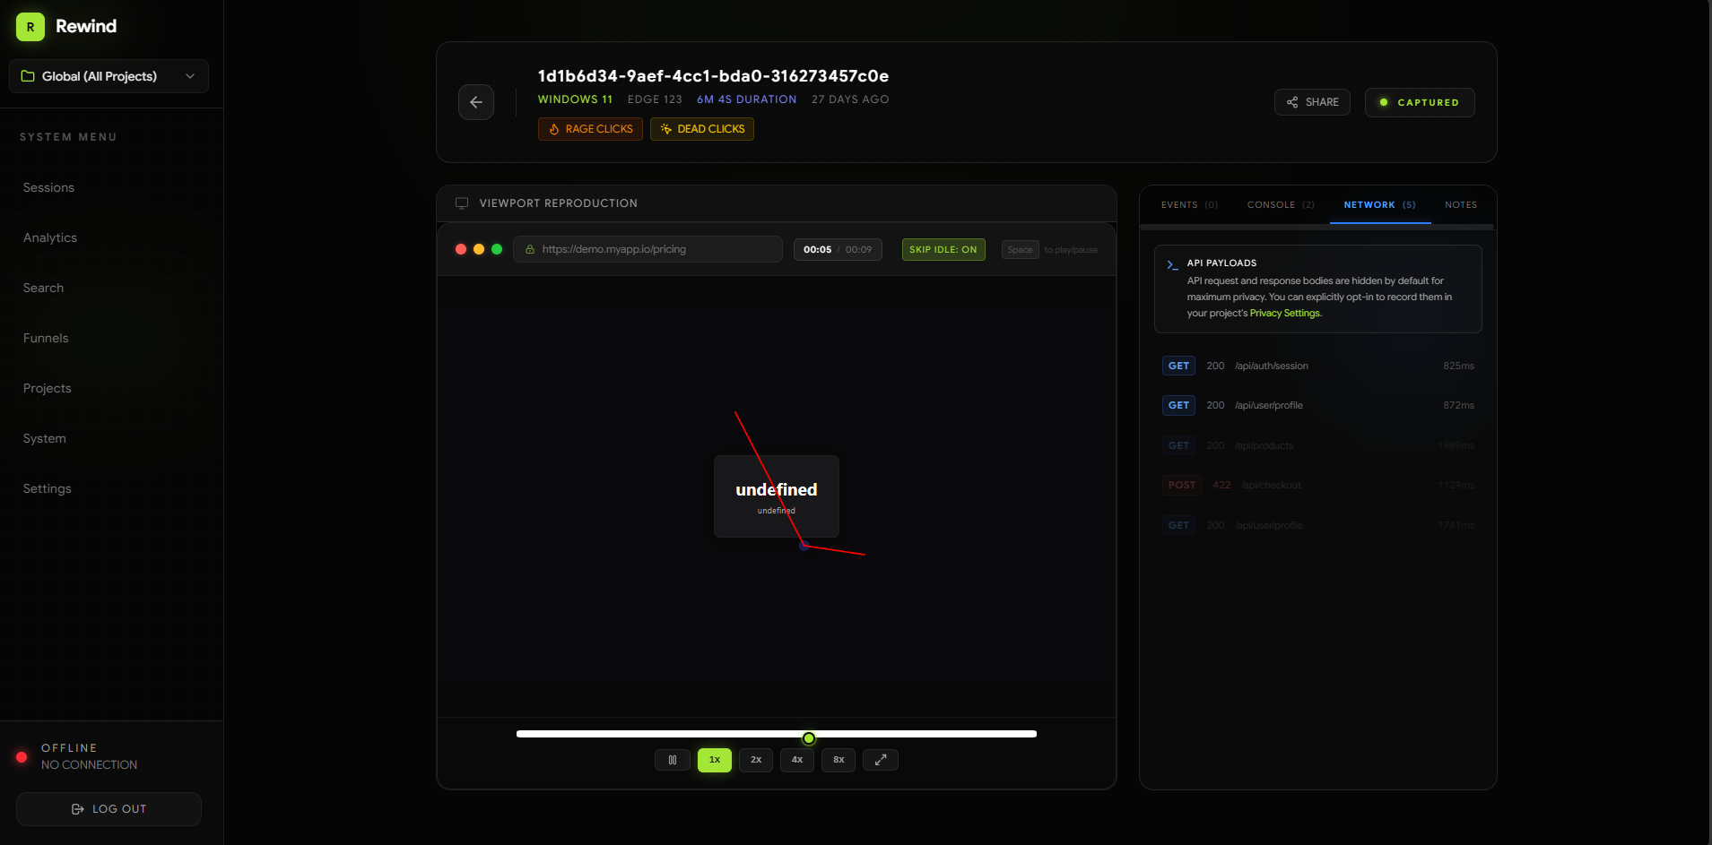This screenshot has height=845, width=1712.
Task: Open the Notes tab
Action: pyautogui.click(x=1461, y=205)
